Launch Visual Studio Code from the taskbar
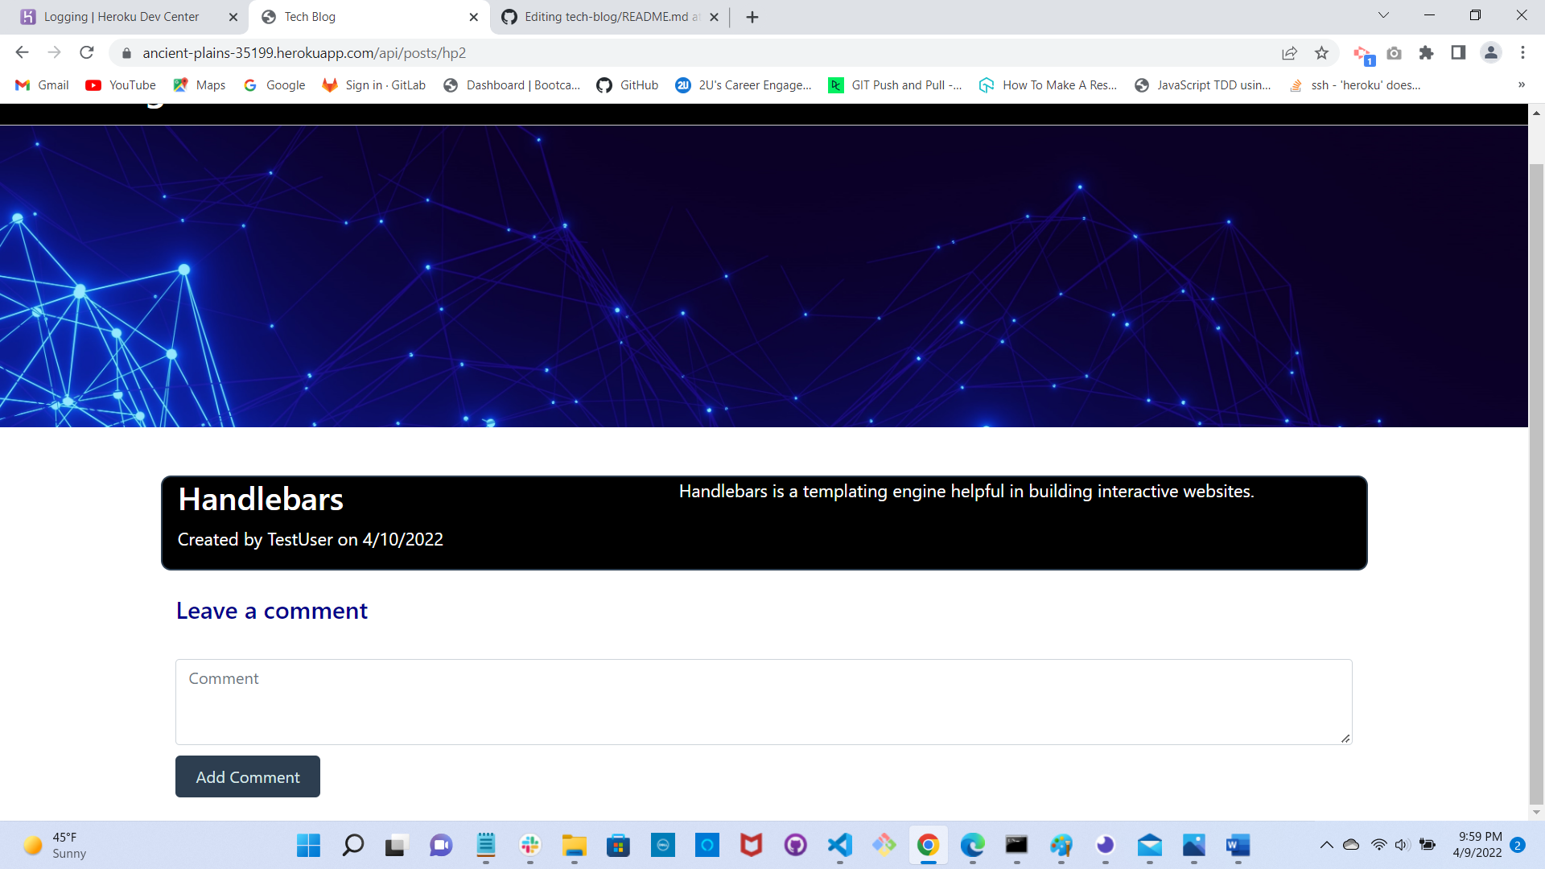 click(839, 846)
